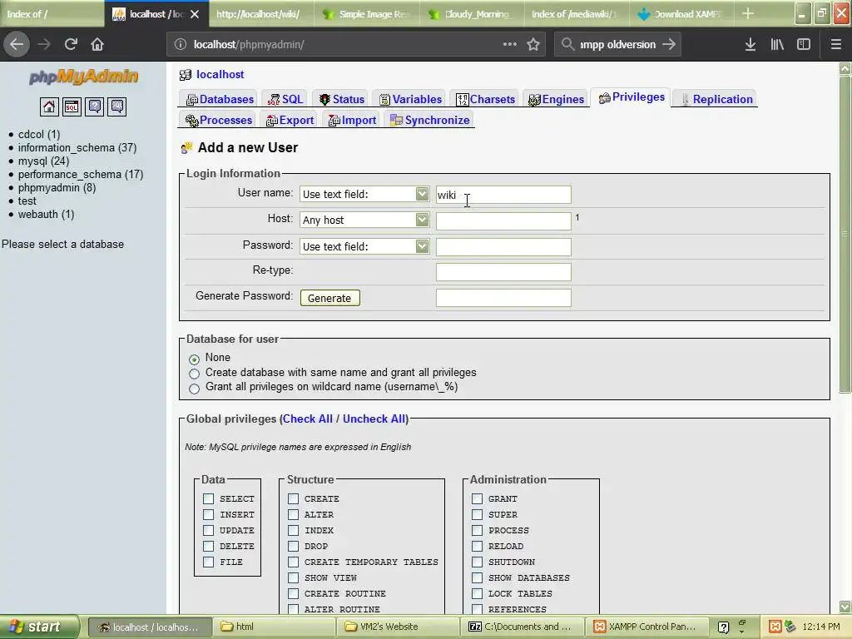Click the Check All privileges link
The image size is (852, 639).
[x=308, y=419]
